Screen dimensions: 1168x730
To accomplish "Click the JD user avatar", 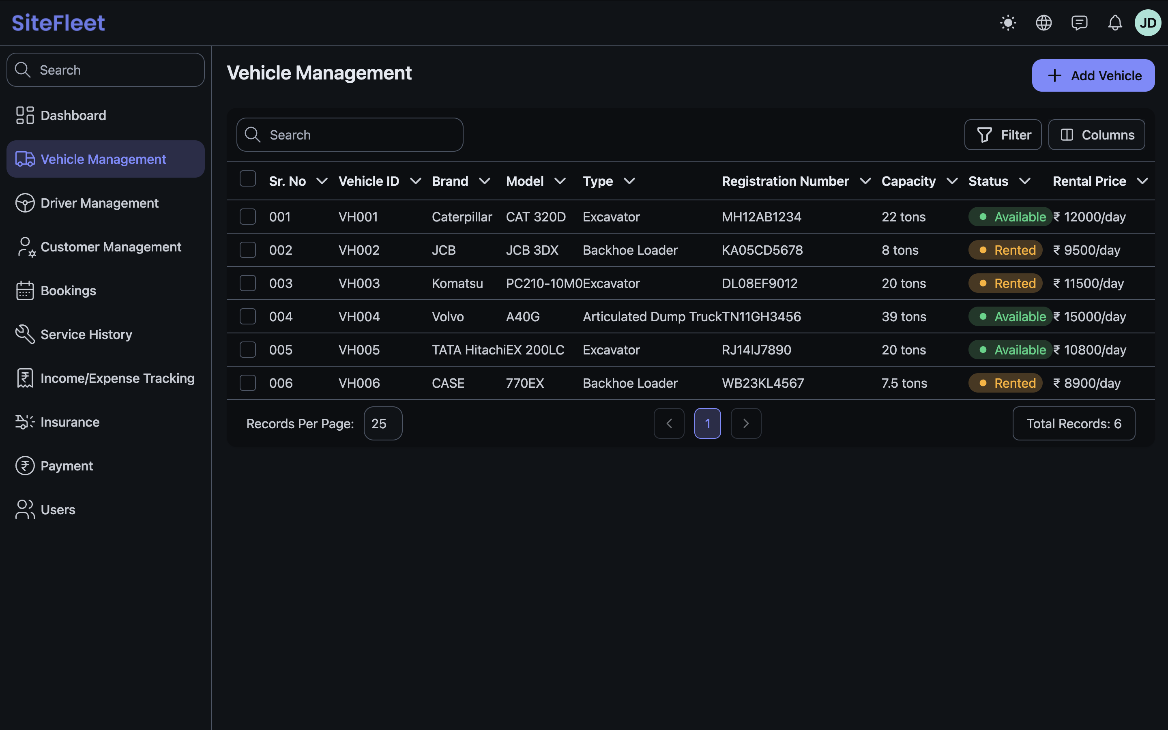I will click(x=1148, y=23).
